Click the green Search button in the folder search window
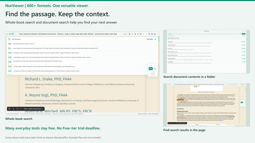Viewport: 255px width, 143px height. click(x=244, y=34)
